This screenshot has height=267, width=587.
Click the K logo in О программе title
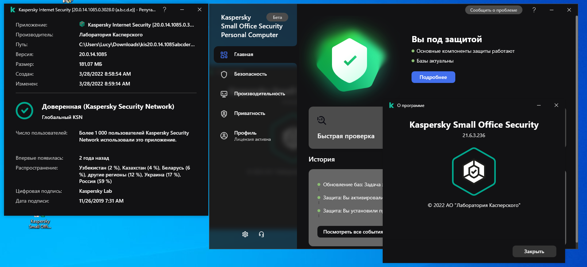point(391,105)
